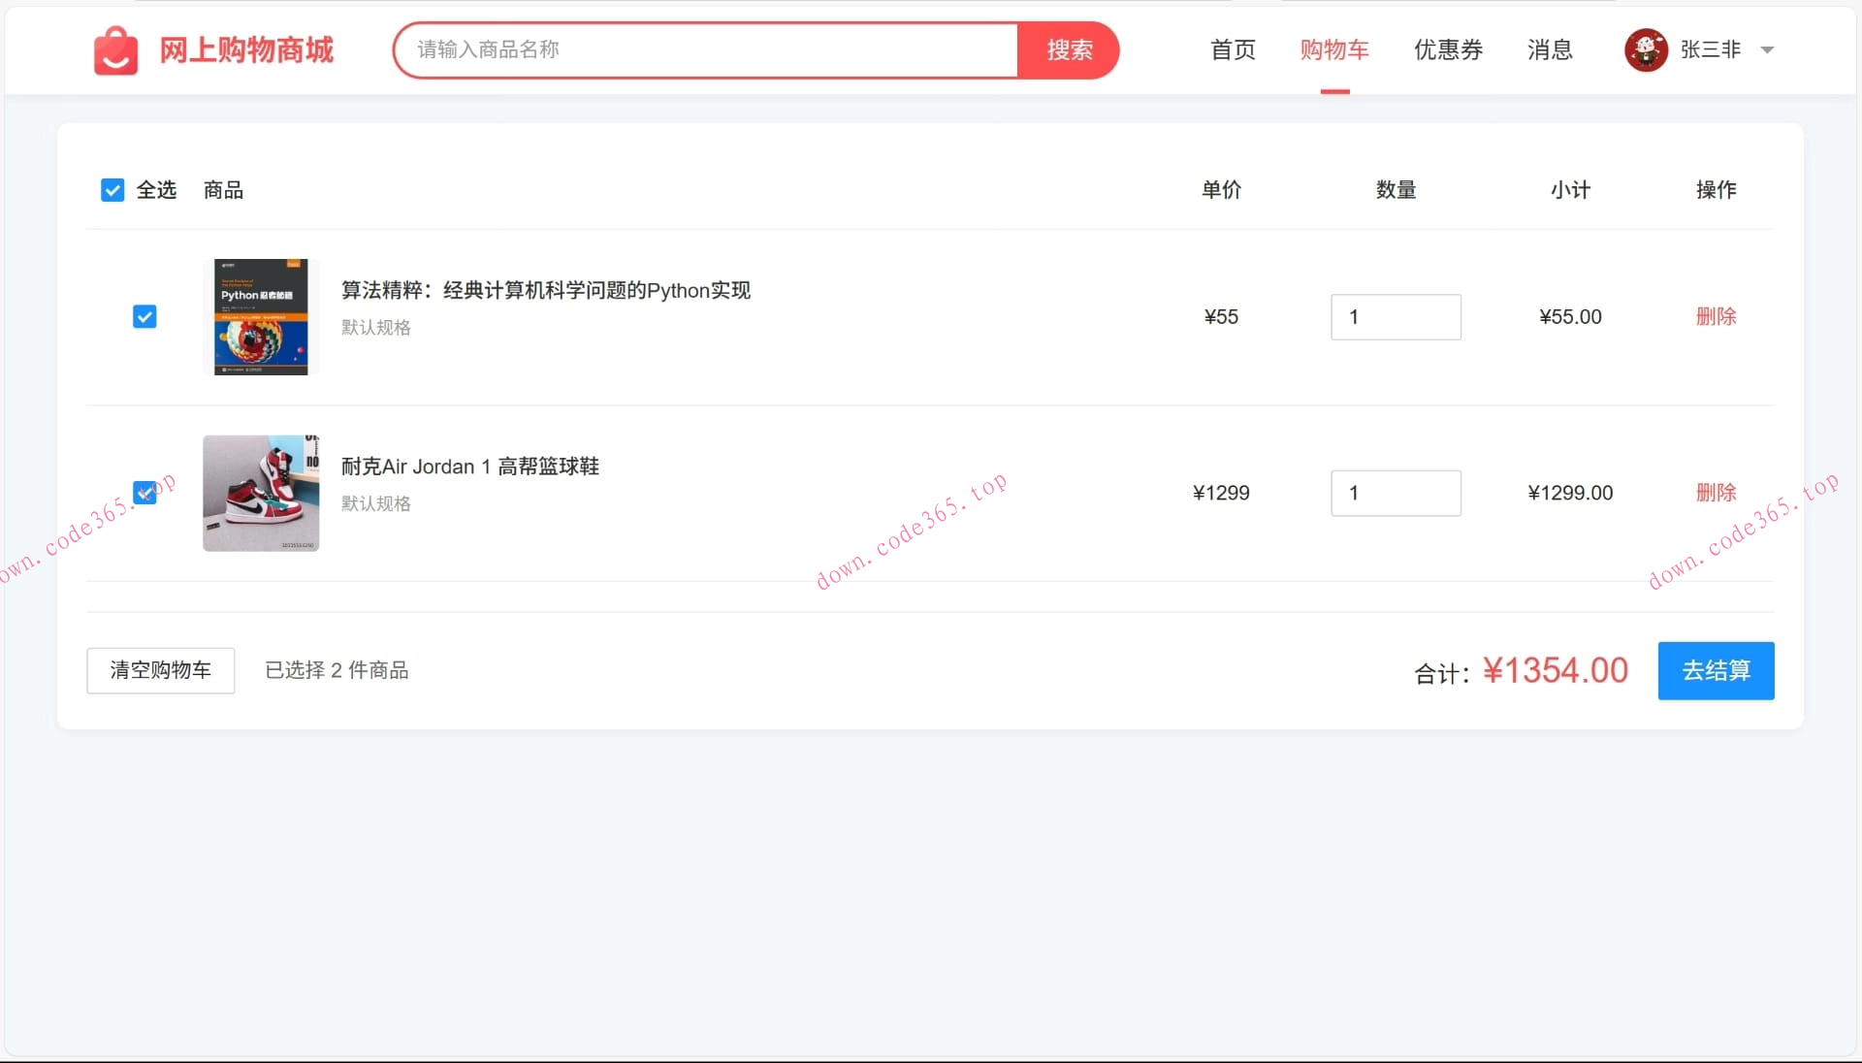Delete the sneakers with 删除 link
Image resolution: width=1862 pixels, height=1063 pixels.
[1717, 493]
